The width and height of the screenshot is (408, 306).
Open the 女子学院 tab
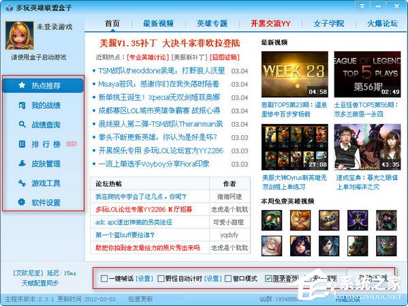click(328, 23)
